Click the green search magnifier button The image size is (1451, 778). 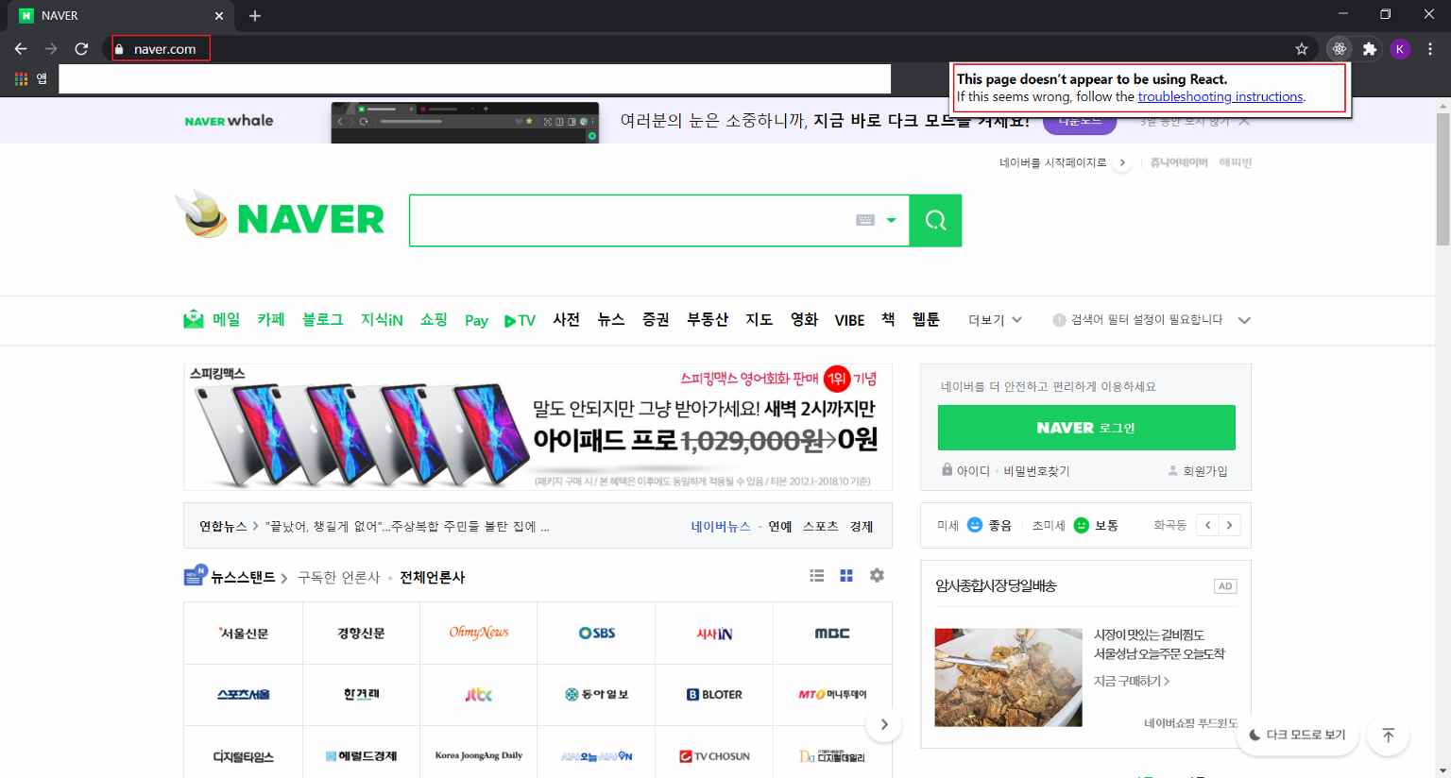935,220
